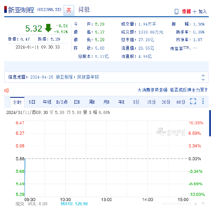
Task: Click the 新亚制程 stock name title
Action: [x=21, y=10]
